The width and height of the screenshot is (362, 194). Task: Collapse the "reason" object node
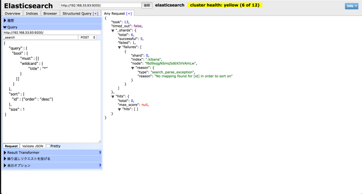coord(133,68)
